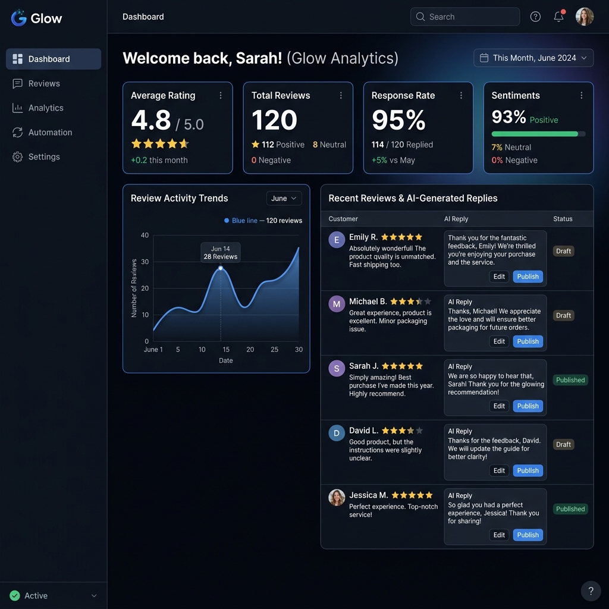Open Average Rating card options menu

tap(221, 95)
